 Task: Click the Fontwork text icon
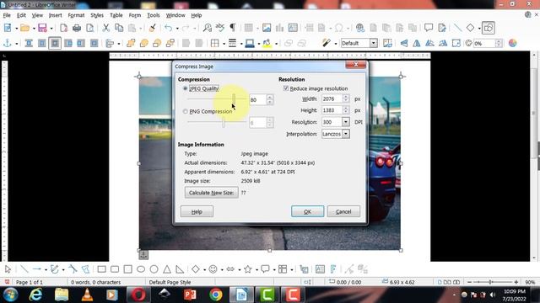(333, 269)
